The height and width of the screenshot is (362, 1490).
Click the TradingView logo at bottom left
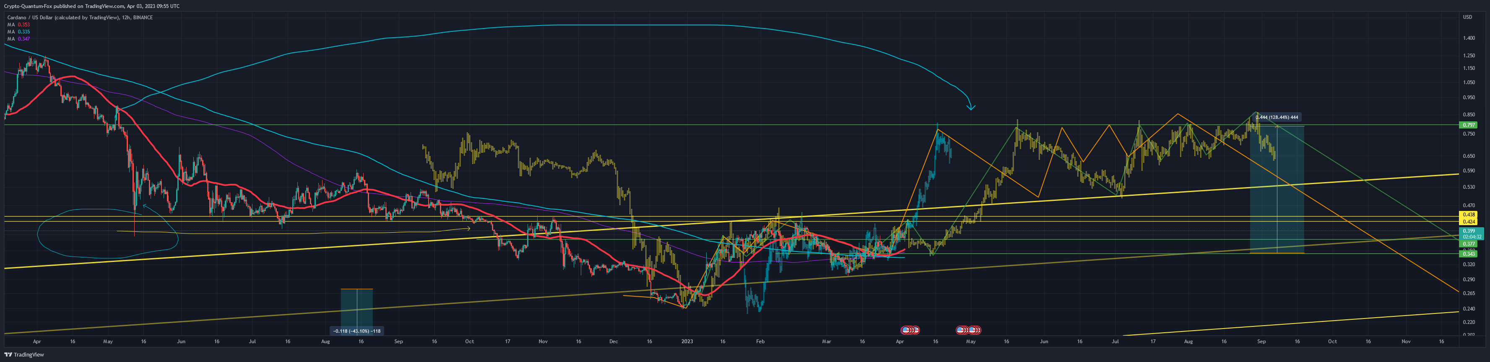pos(24,354)
